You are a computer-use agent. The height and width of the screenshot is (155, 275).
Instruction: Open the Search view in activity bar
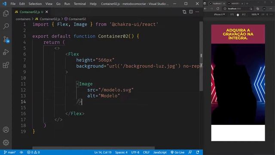6,26
